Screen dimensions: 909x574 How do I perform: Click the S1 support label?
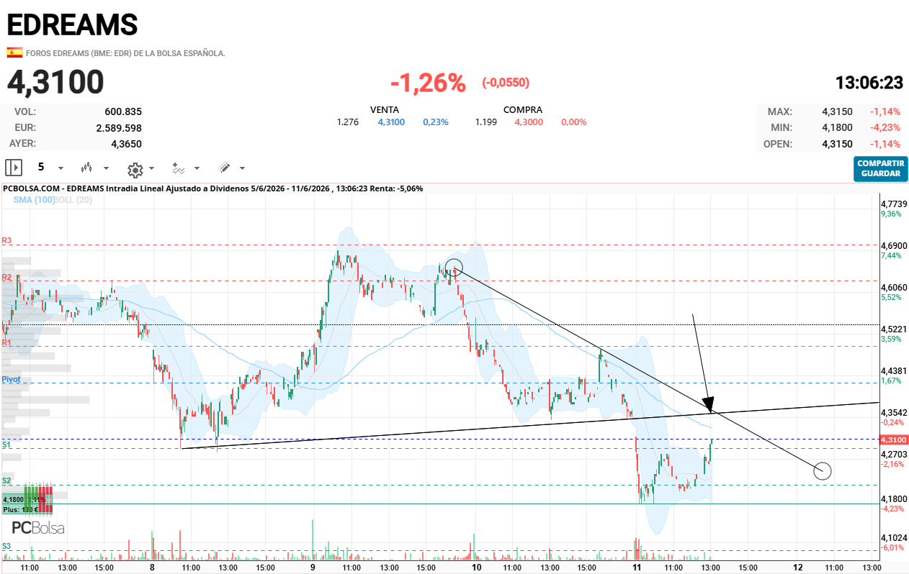(6, 445)
